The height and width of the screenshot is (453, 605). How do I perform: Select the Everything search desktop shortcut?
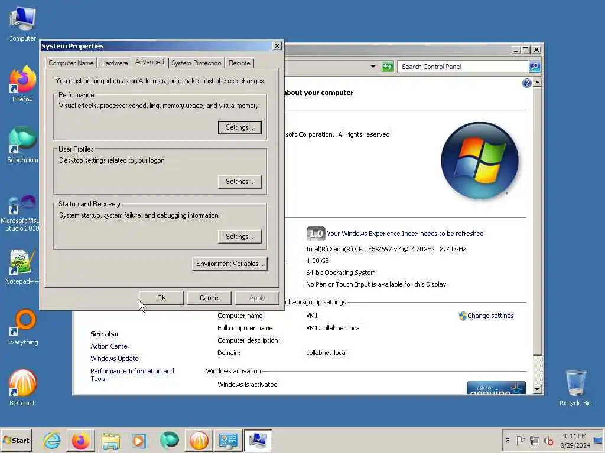(22, 327)
